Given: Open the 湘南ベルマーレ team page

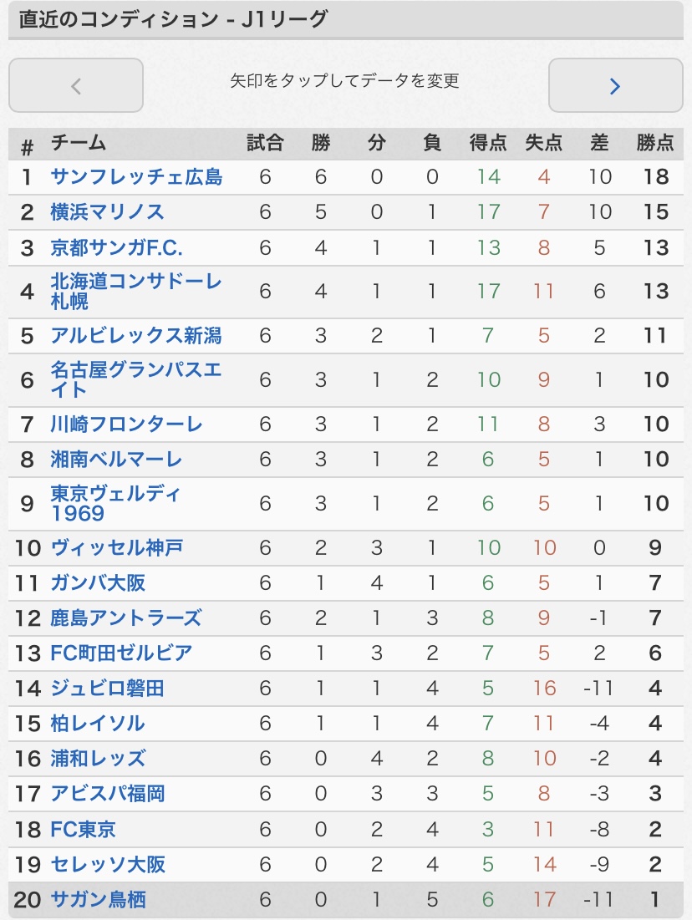Looking at the screenshot, I should (116, 460).
